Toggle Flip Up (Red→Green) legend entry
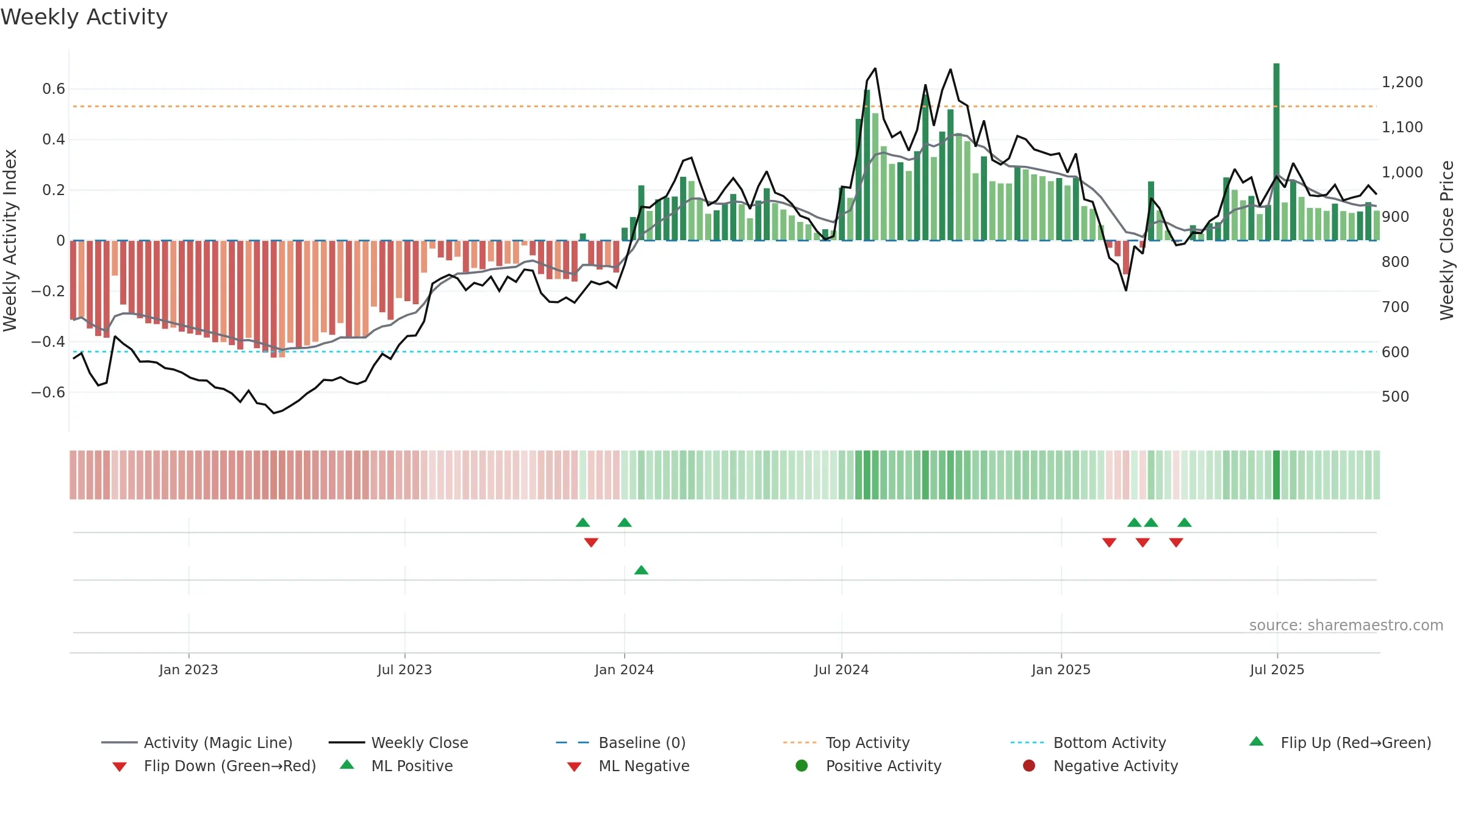The image size is (1464, 823). [x=1340, y=743]
